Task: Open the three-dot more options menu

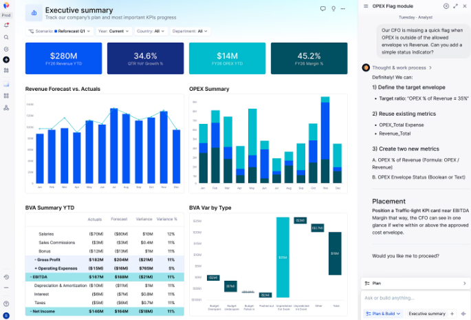Action: tap(344, 9)
